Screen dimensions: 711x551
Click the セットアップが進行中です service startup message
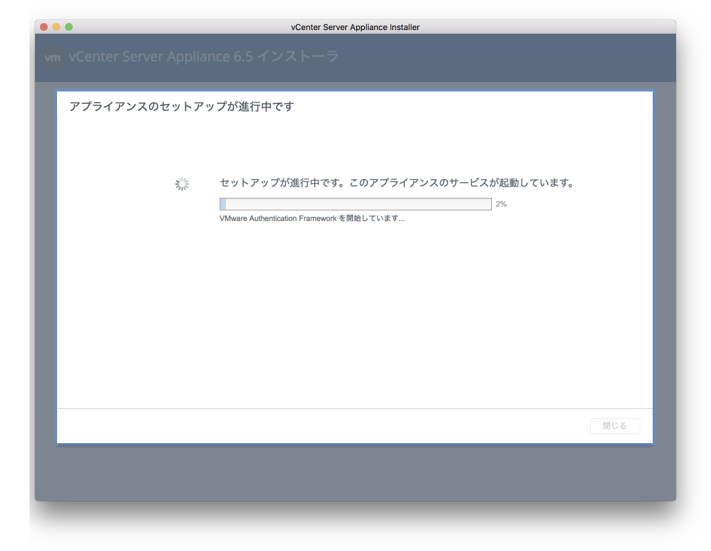[x=397, y=183]
